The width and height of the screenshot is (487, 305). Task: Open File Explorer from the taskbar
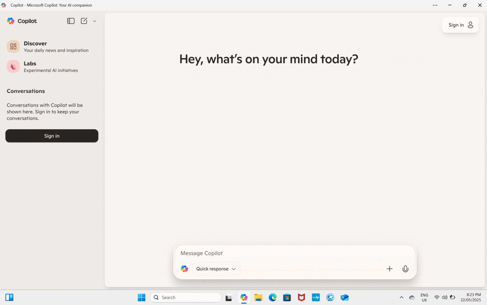click(258, 297)
